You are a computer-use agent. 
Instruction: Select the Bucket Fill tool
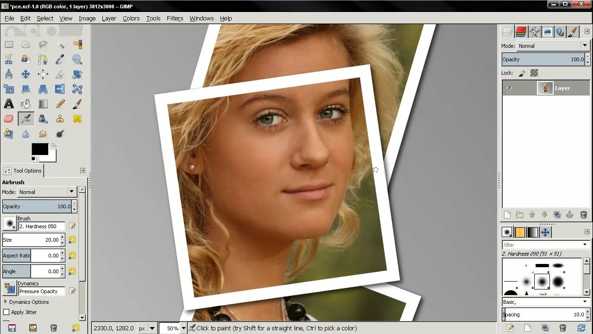(x=26, y=104)
